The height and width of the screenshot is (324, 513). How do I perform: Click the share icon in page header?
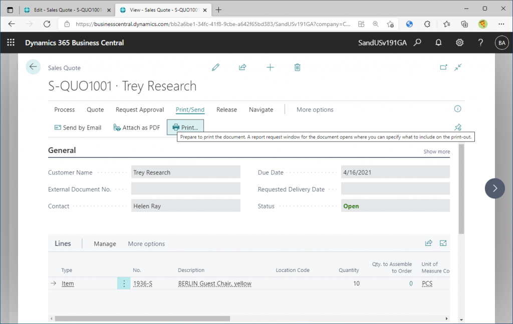[242, 67]
